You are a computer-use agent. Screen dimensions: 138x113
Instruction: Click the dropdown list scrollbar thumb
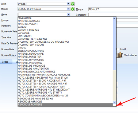tap(114, 45)
